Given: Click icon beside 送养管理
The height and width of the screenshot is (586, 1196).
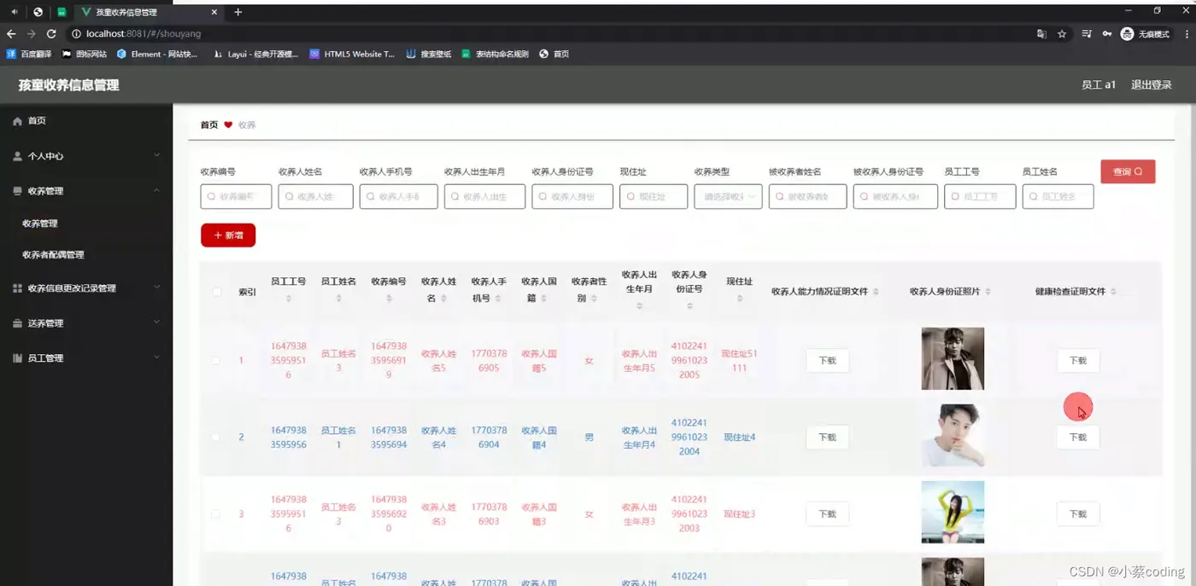Looking at the screenshot, I should click(17, 323).
